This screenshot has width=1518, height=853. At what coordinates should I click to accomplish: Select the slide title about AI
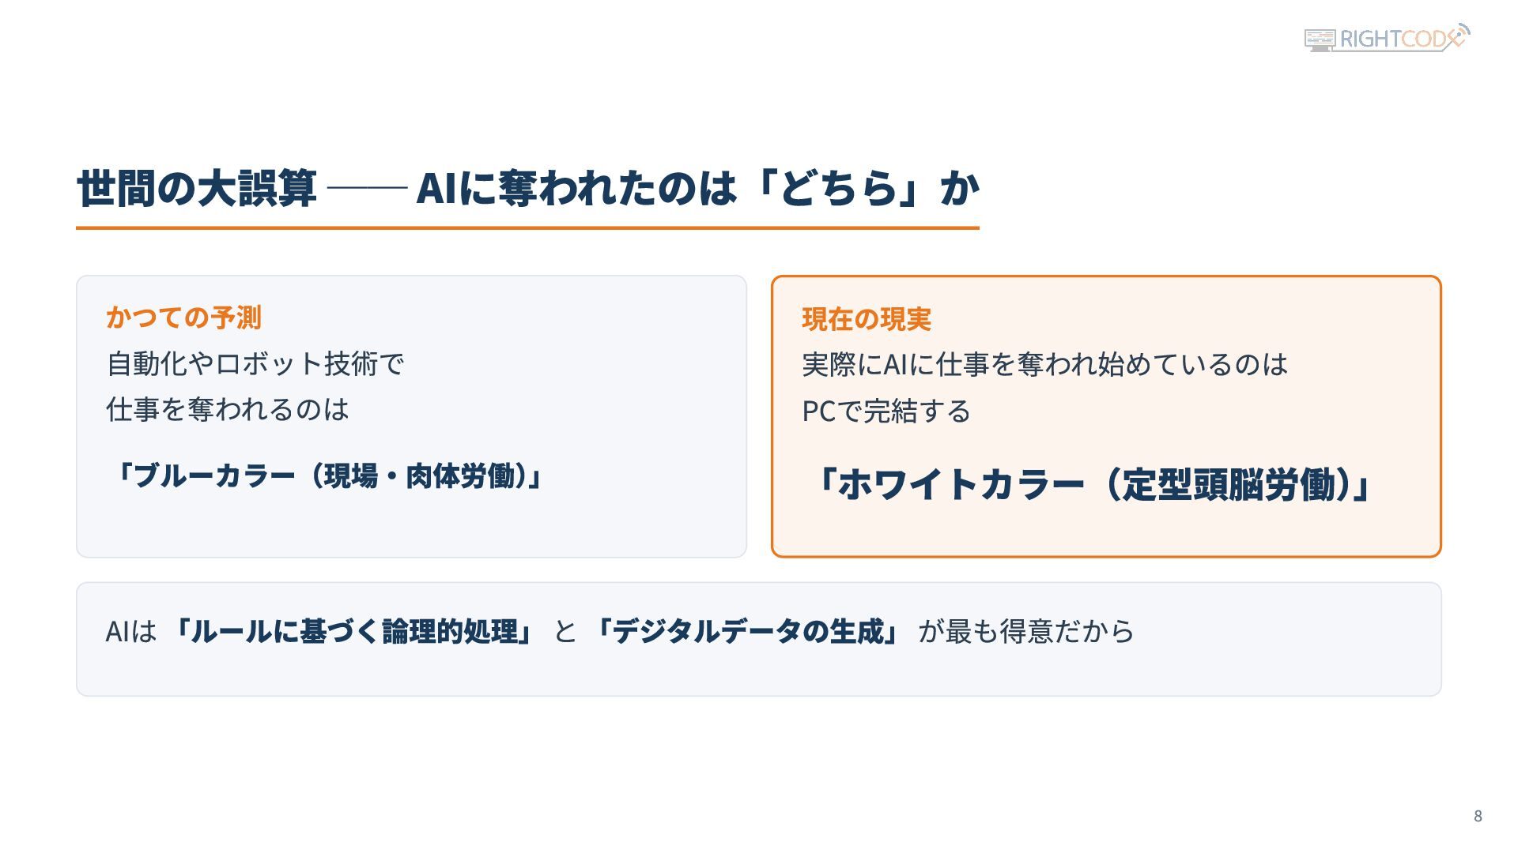pyautogui.click(x=528, y=189)
